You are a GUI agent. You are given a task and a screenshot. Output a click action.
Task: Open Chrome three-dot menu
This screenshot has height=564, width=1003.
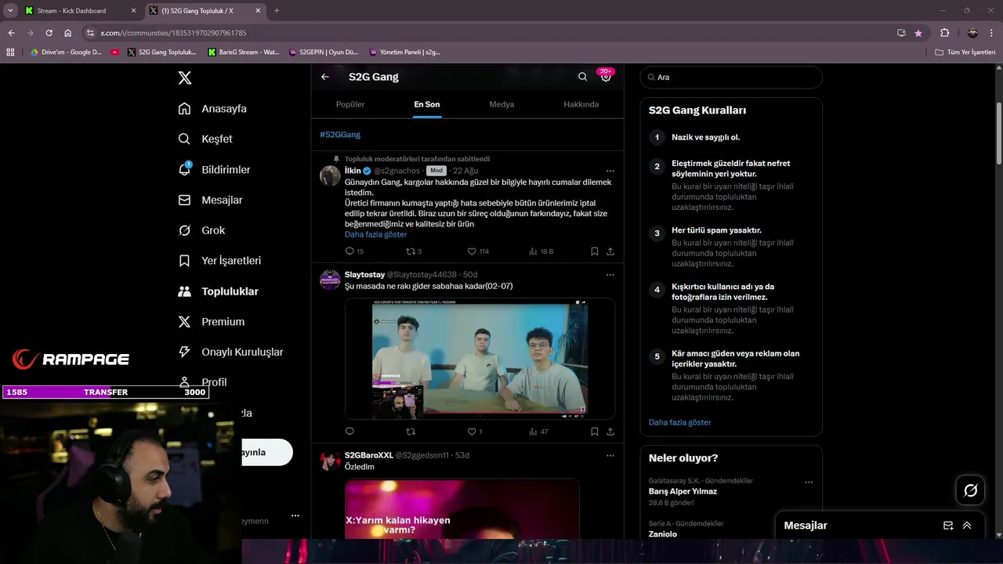[x=993, y=33]
